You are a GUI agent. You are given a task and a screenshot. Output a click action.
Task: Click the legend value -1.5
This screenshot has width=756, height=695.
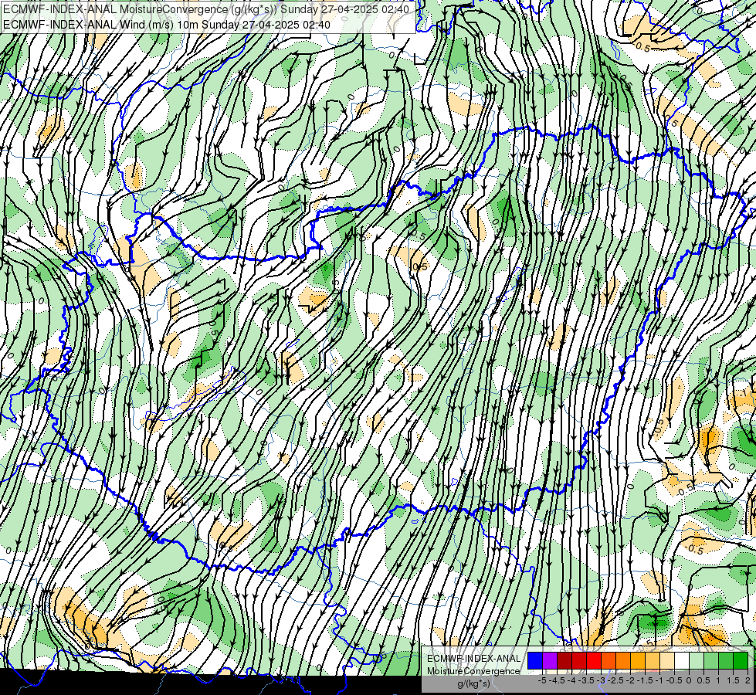pyautogui.click(x=645, y=680)
